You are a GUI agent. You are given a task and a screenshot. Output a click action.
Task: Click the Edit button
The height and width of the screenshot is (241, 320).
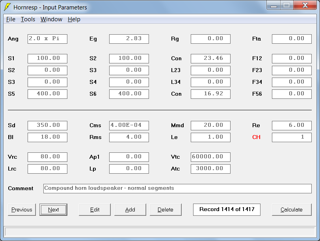(x=95, y=209)
